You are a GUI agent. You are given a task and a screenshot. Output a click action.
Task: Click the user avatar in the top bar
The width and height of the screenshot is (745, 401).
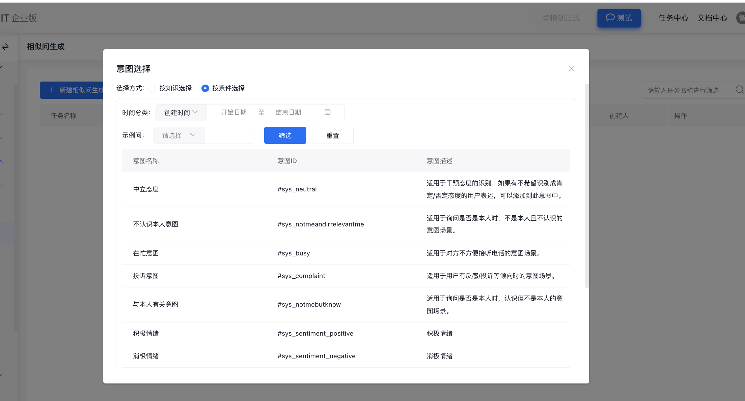tap(741, 18)
